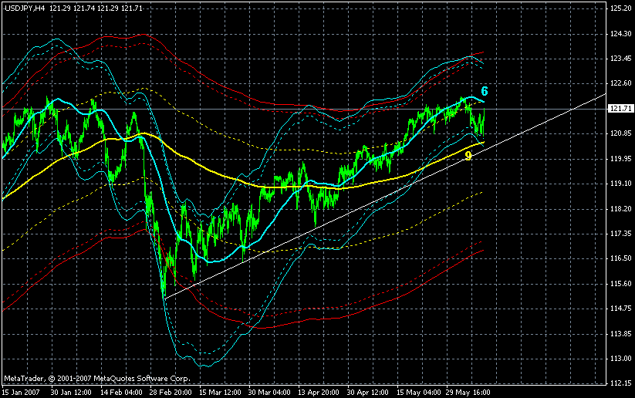This screenshot has width=635, height=398.
Task: Click the 112.15 price scale value
Action: pos(620,383)
